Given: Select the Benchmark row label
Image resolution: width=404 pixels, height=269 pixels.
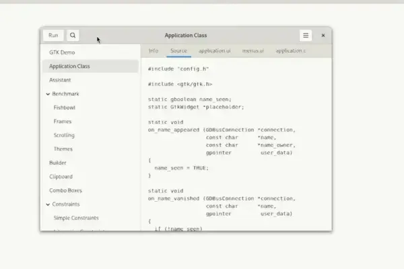Looking at the screenshot, I should [x=66, y=93].
